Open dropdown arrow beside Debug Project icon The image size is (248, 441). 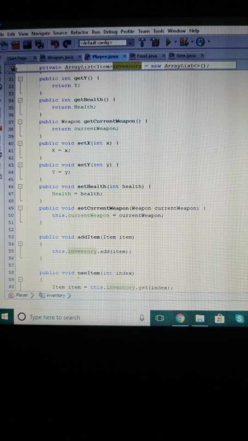click(192, 42)
